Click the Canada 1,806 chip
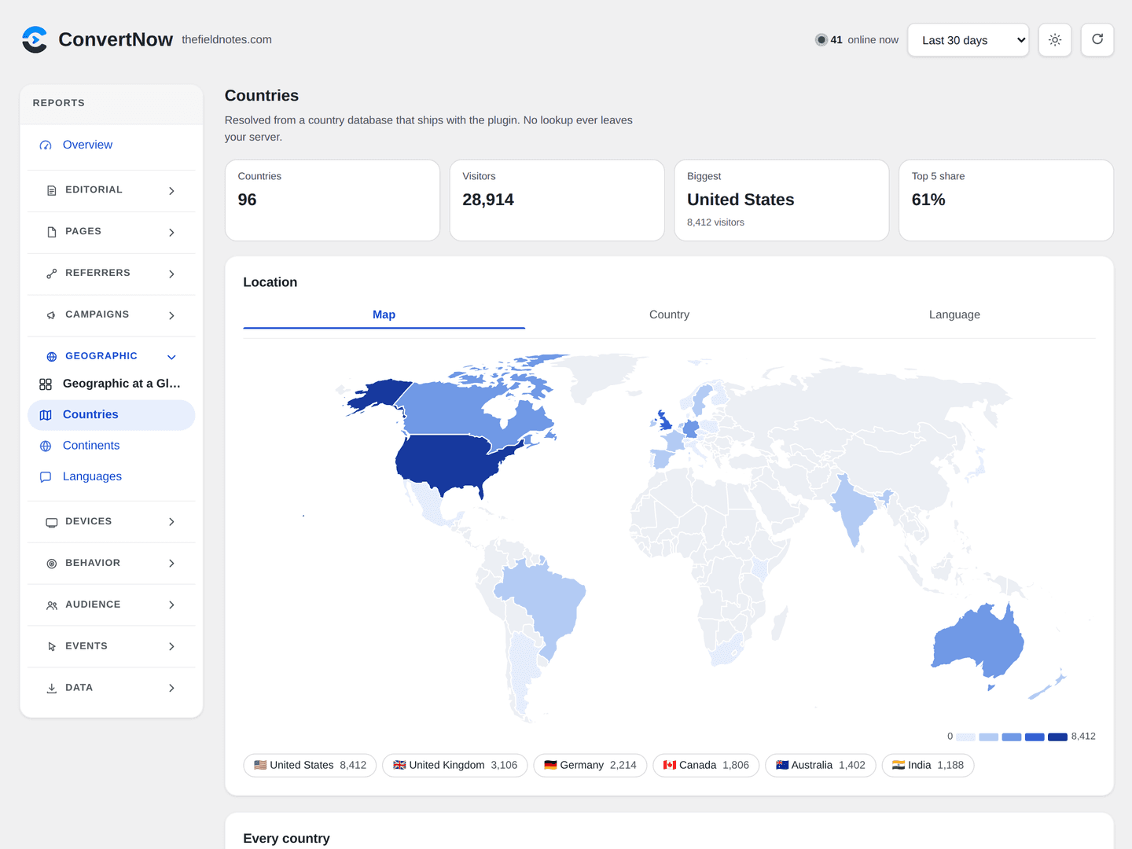Image resolution: width=1132 pixels, height=849 pixels. pyautogui.click(x=706, y=765)
